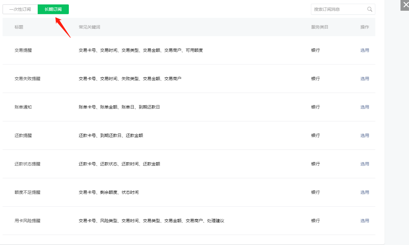The height and width of the screenshot is (245, 409).
Task: Click the 标题 column header
Action: point(19,27)
